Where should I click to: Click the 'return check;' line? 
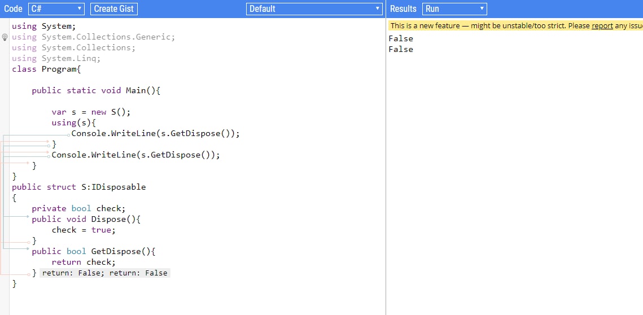[84, 262]
